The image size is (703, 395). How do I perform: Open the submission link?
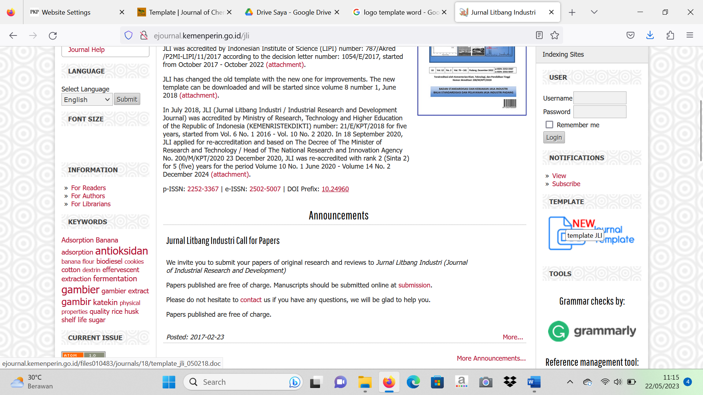[414, 285]
